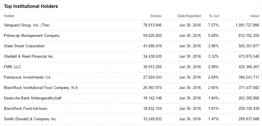Viewport: 262px width, 126px height.
Task: Click Smith (Donald) row's date reported
Action: coord(190,119)
